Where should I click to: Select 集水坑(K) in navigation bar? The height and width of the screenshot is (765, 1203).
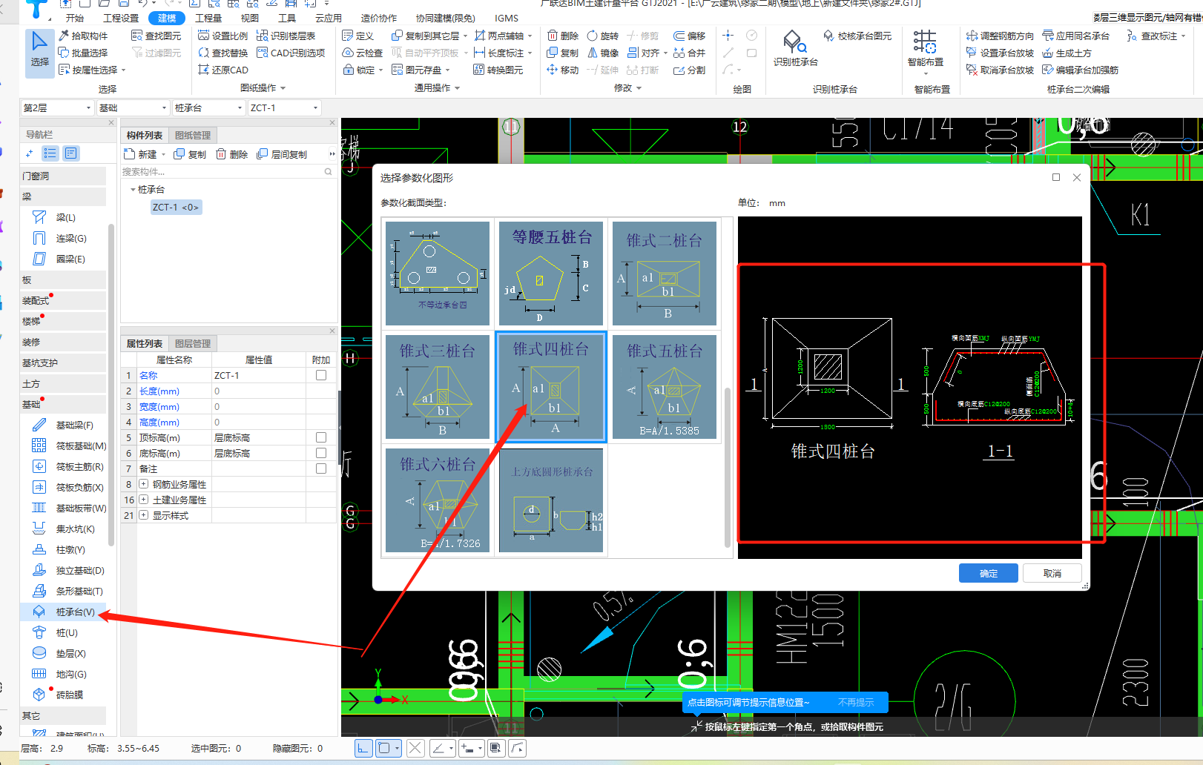point(64,529)
